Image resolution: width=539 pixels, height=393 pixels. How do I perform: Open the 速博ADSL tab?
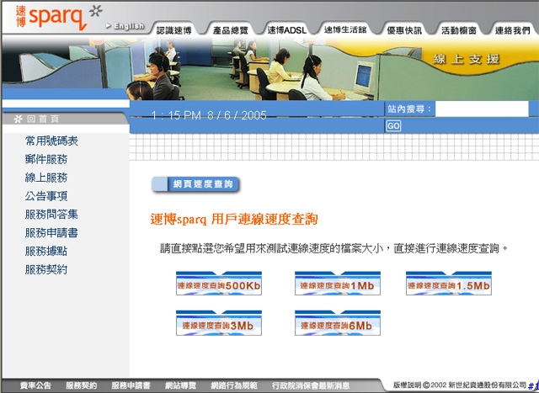pyautogui.click(x=286, y=30)
